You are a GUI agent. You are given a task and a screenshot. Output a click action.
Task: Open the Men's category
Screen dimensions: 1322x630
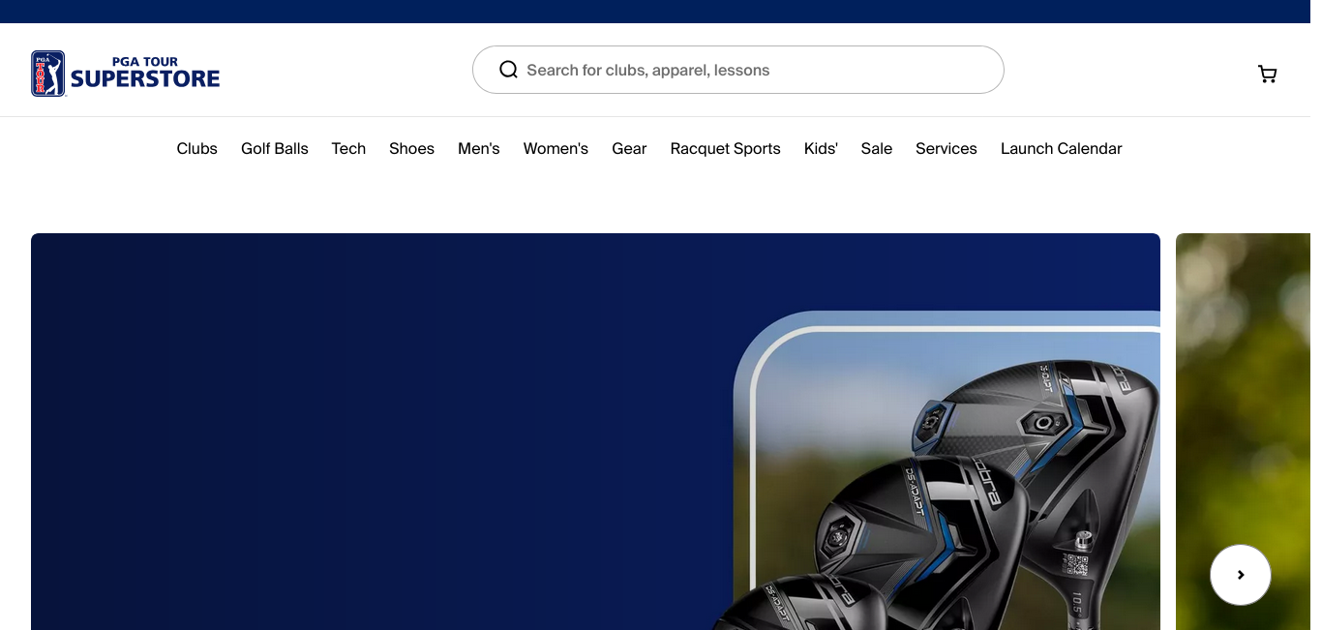[479, 148]
